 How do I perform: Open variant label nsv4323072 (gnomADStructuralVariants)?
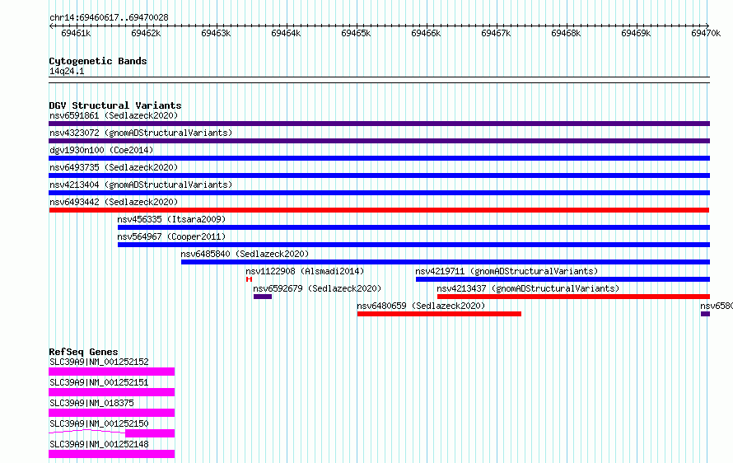(141, 133)
